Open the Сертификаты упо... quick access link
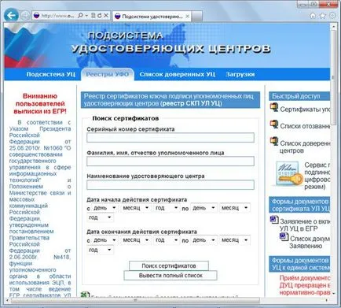 305,109
